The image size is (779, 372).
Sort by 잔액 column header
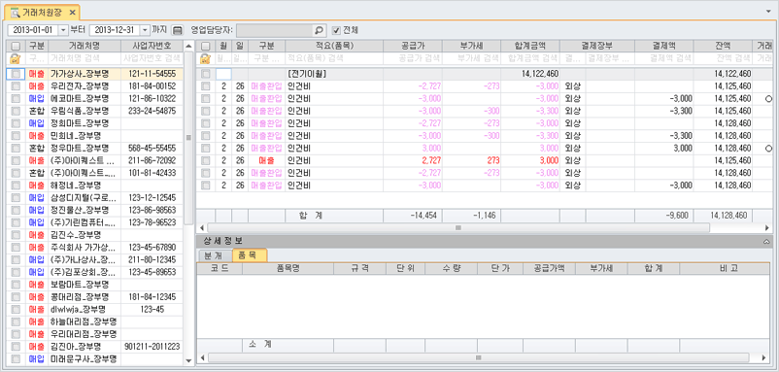tap(723, 47)
